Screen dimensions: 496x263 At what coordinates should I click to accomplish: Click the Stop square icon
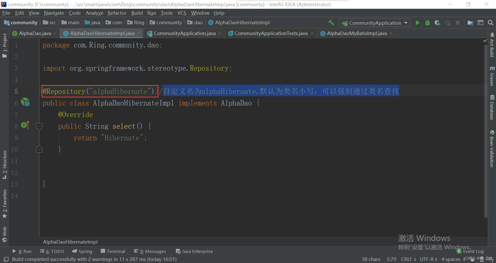tap(458, 23)
